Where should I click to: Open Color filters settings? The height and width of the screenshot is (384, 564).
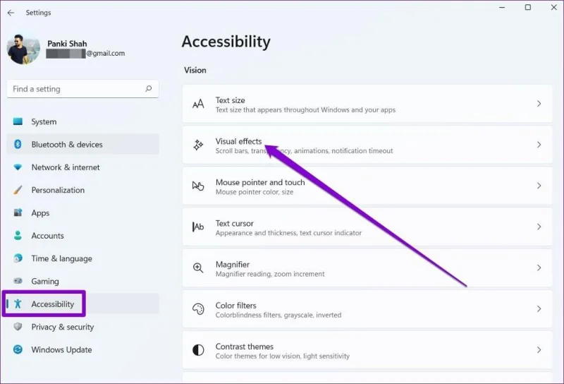click(x=367, y=308)
